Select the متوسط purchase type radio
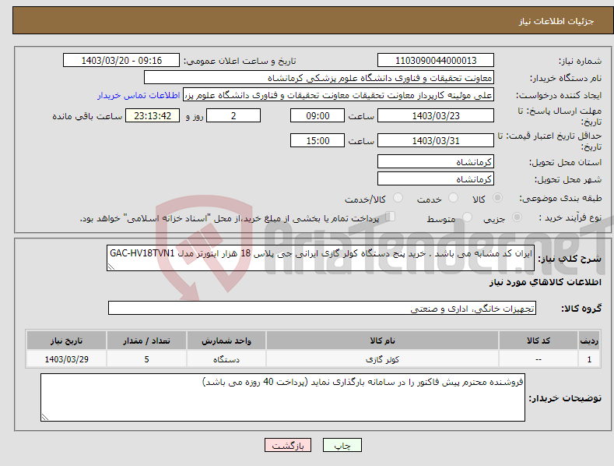This screenshot has height=466, width=614. coord(467,217)
